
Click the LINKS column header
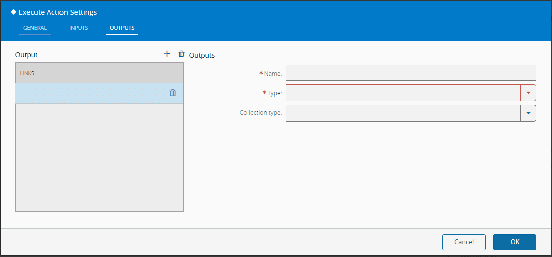pyautogui.click(x=99, y=73)
